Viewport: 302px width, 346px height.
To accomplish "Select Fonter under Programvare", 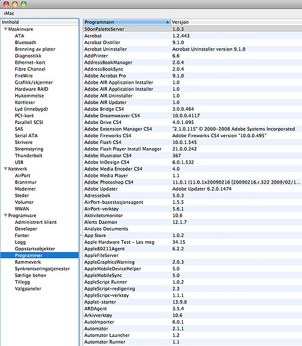I will [22, 235].
